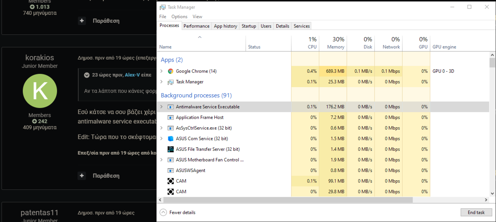
Task: Click the AsSysCtrlService.exe icon
Action: (170, 128)
